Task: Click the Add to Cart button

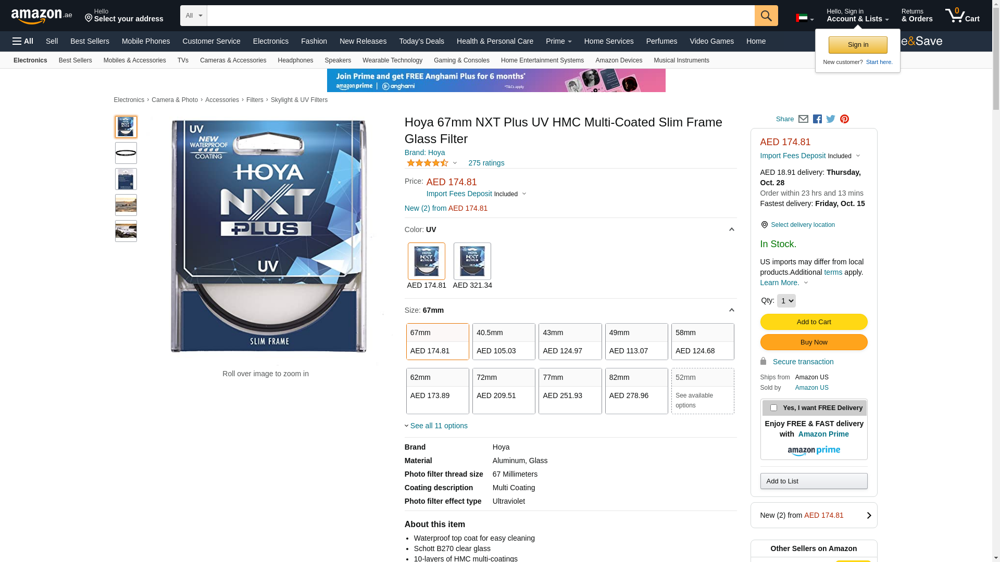Action: 814,322
